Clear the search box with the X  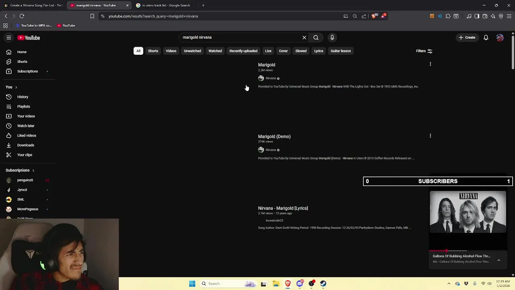[x=304, y=37]
